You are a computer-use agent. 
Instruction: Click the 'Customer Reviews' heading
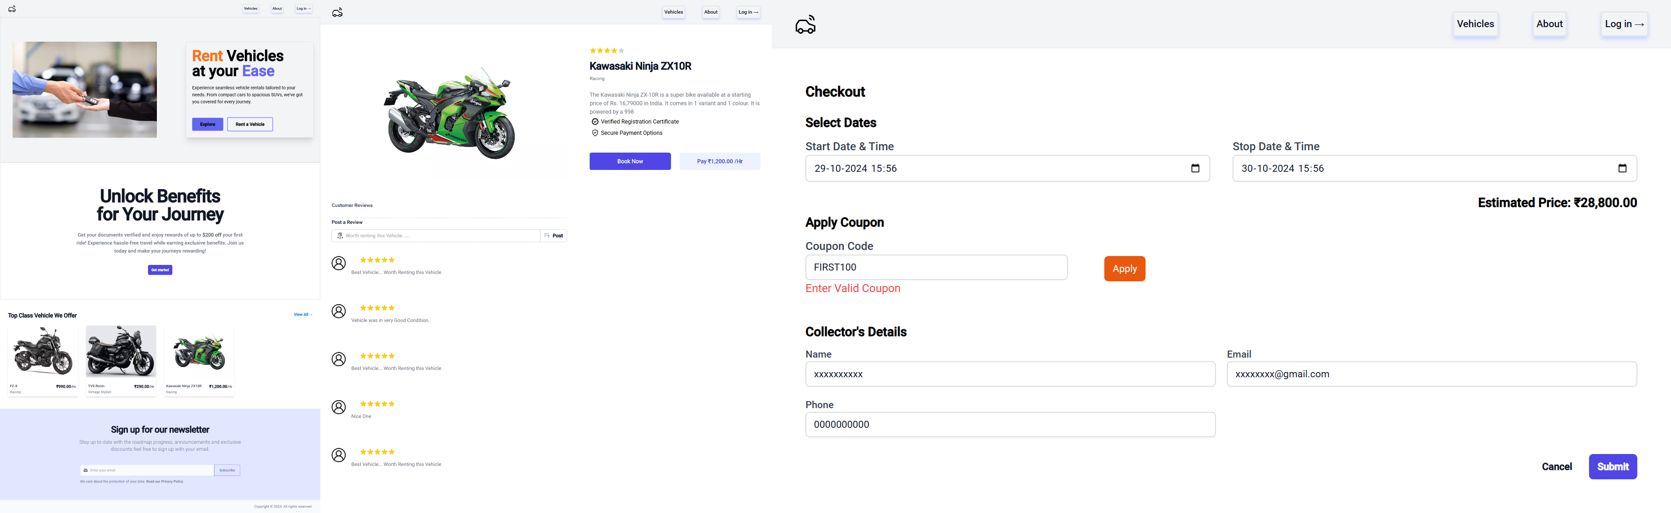352,205
